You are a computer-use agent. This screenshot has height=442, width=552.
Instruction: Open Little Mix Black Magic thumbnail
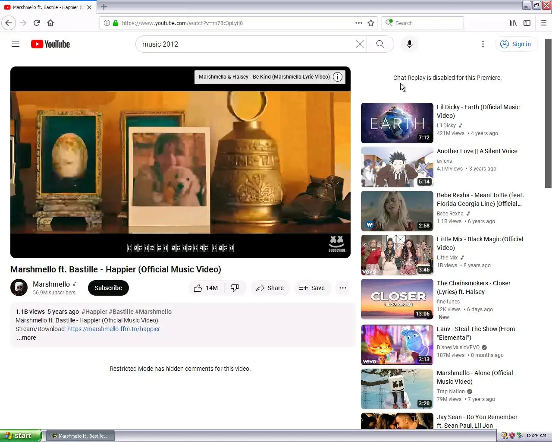tap(397, 255)
